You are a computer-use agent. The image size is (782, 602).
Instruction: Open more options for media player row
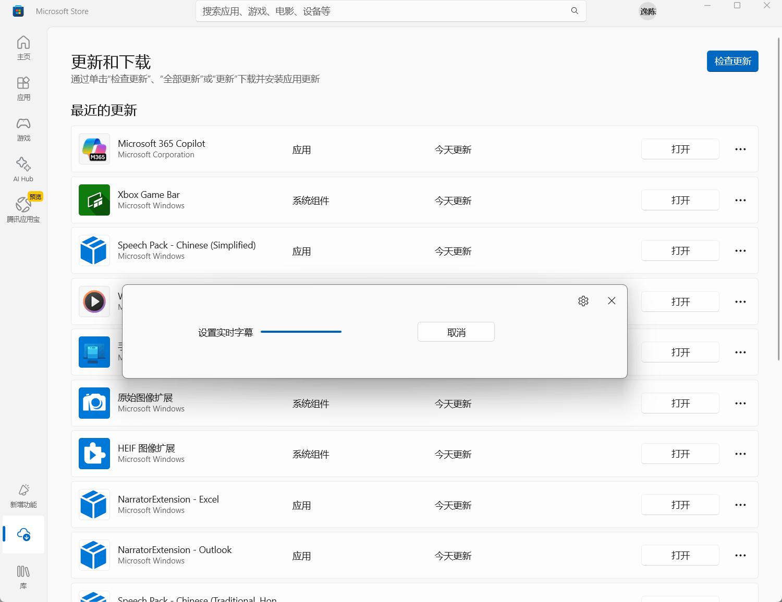coord(740,302)
